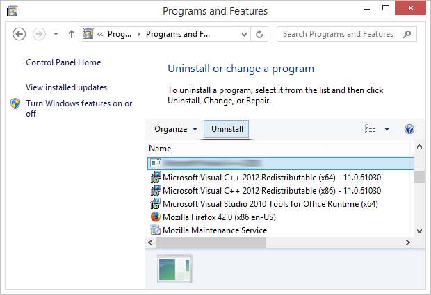431x295 pixels.
Task: Click the program preview thumbnail in details pane
Action: [174, 269]
